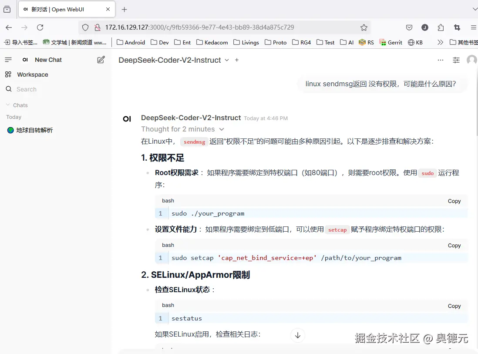Click New Chat in the sidebar
Screen dimensions: 478x354
[48, 60]
